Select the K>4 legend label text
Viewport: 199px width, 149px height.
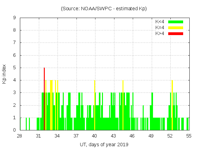[x=160, y=33]
